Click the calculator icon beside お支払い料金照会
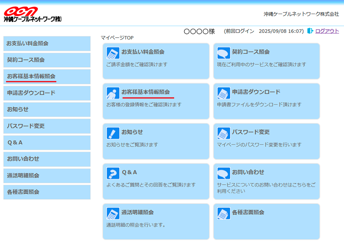Viewport: 344px width, 249px height. point(113,53)
